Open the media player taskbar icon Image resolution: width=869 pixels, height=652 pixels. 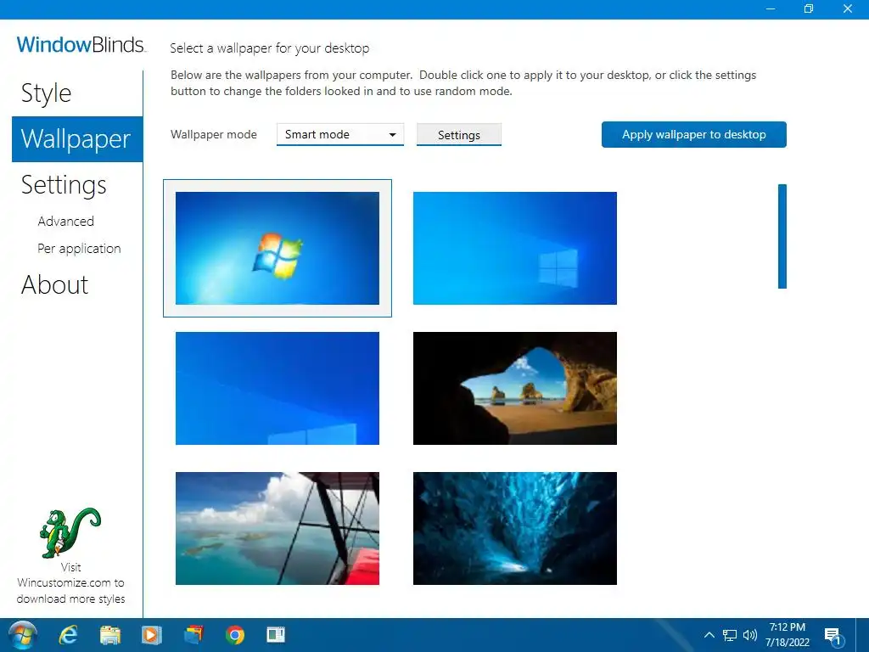[151, 635]
